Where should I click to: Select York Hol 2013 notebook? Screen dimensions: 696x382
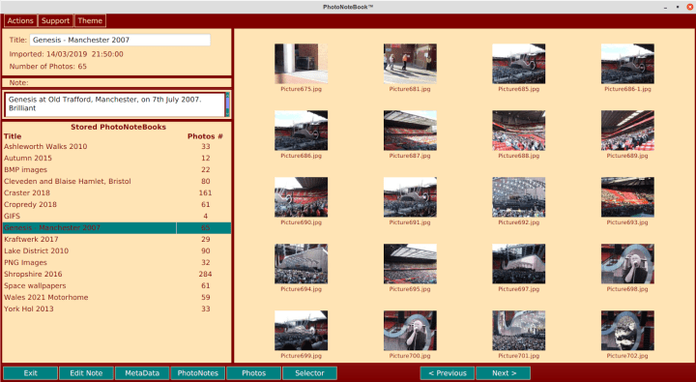117,309
